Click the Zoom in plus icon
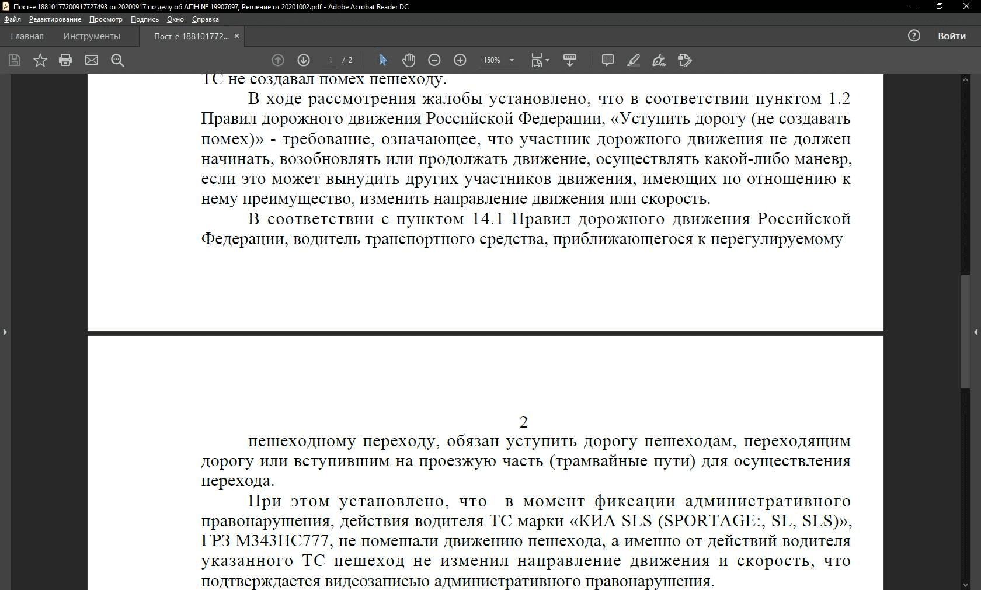Viewport: 981px width, 590px height. 460,60
